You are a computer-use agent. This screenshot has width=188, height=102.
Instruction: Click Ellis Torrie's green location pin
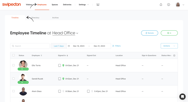tap(63, 65)
